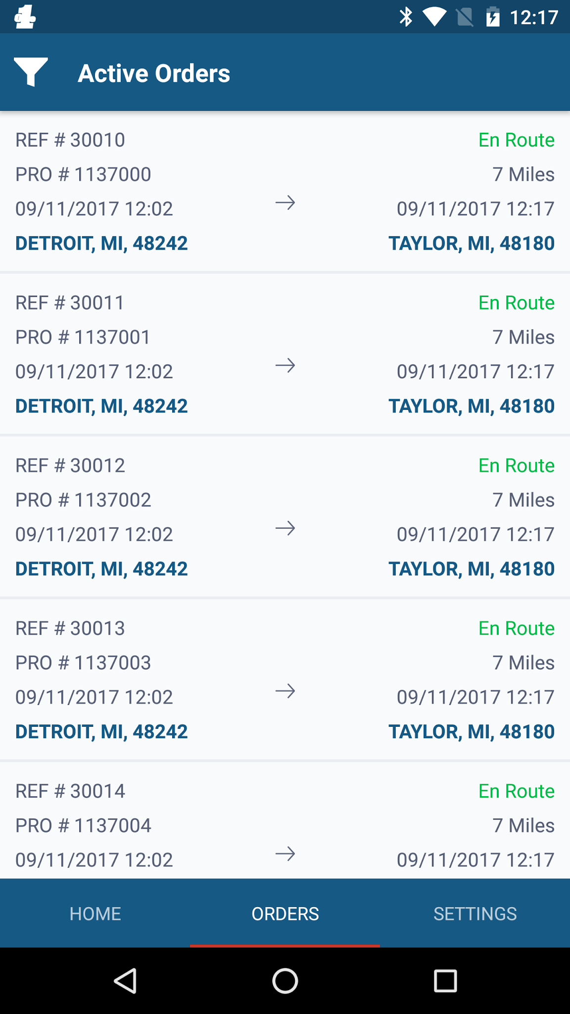Tap the Bluetooth status bar icon
Viewport: 570px width, 1014px height.
(406, 17)
